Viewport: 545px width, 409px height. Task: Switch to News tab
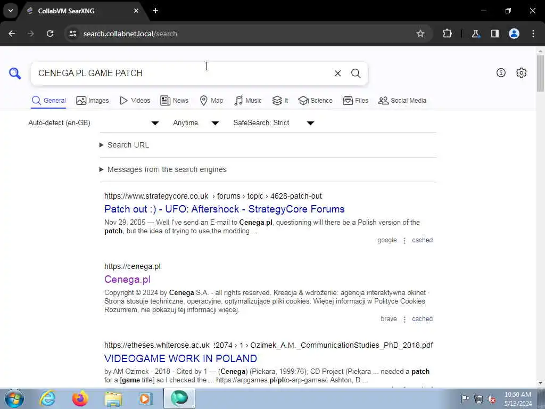(x=174, y=101)
